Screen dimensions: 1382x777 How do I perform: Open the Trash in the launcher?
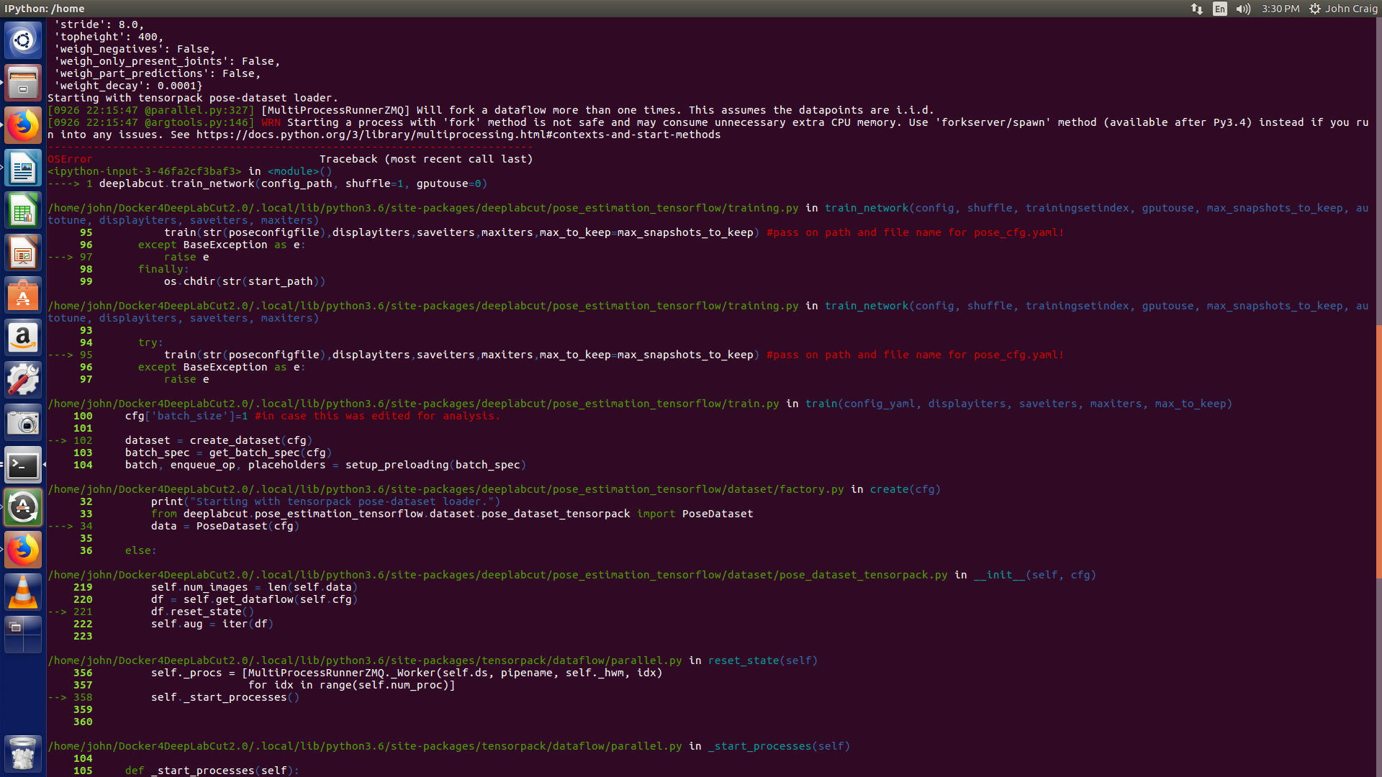point(24,753)
